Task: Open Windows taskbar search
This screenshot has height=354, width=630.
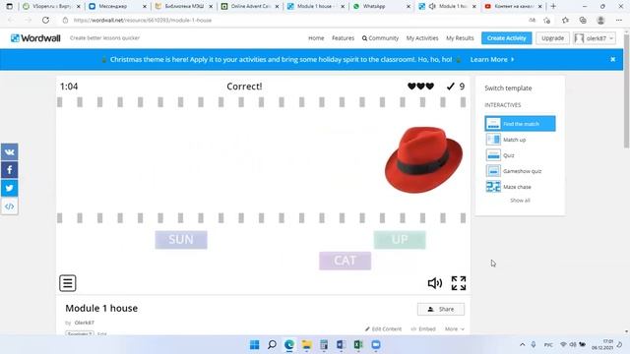Action: point(272,345)
